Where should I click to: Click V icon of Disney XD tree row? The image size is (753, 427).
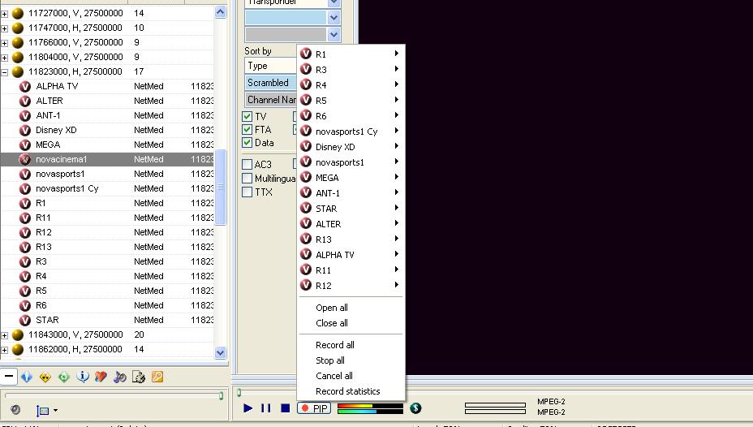tap(25, 130)
